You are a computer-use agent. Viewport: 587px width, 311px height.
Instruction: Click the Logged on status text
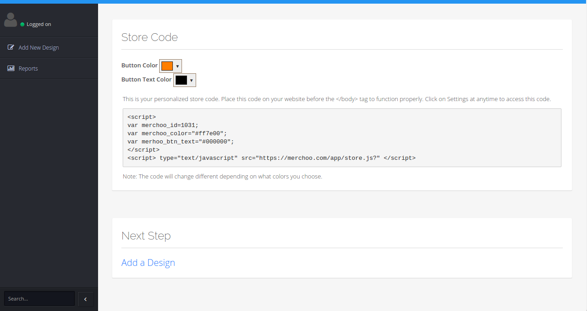click(39, 25)
